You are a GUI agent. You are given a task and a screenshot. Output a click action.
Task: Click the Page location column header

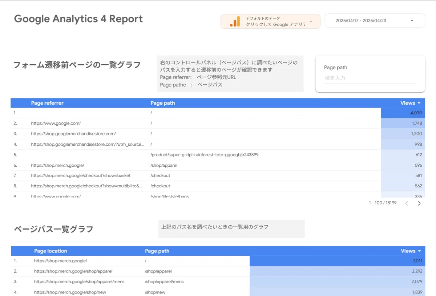51,251
